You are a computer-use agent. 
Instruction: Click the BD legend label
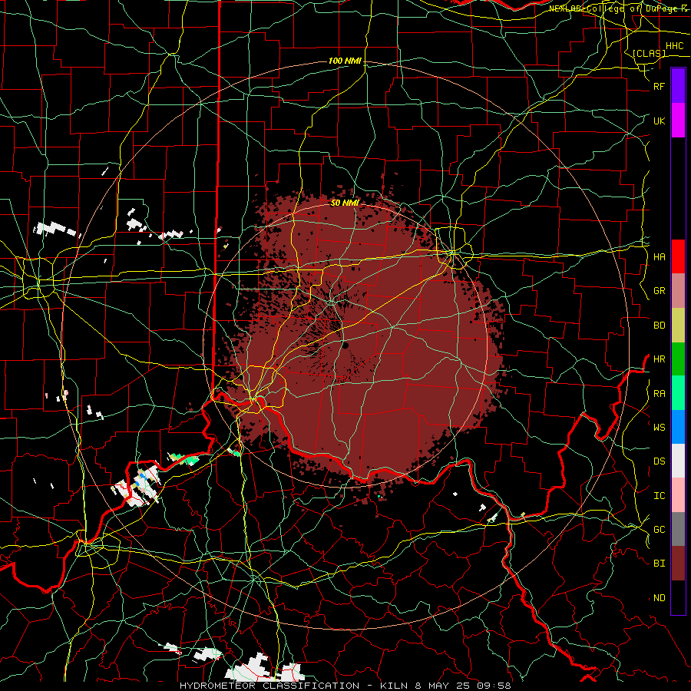click(659, 326)
